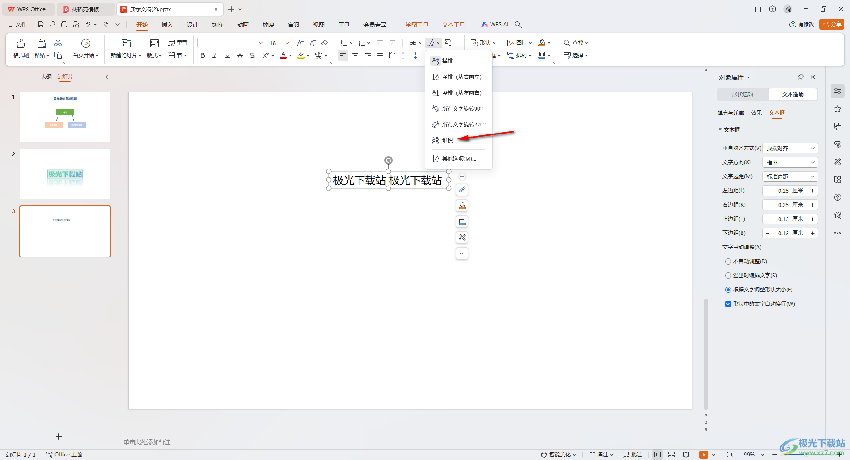Add a new slide with plus icon

tap(59, 437)
